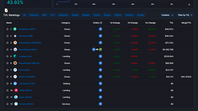Bookmark the VyFinance (VYFI) row

point(7,84)
